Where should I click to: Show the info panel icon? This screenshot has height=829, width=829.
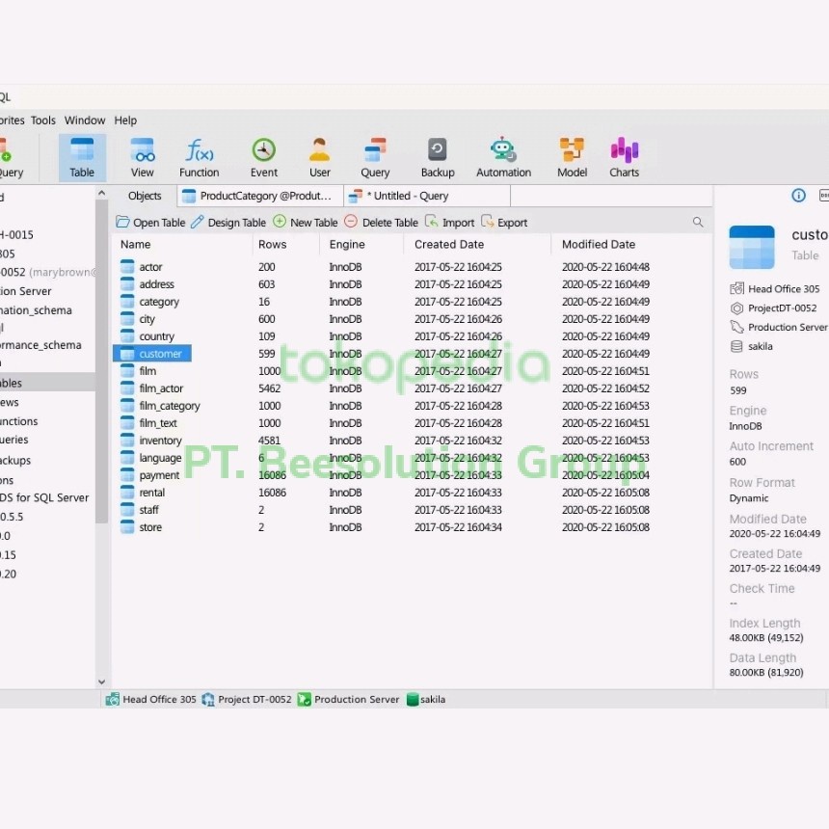pos(798,196)
